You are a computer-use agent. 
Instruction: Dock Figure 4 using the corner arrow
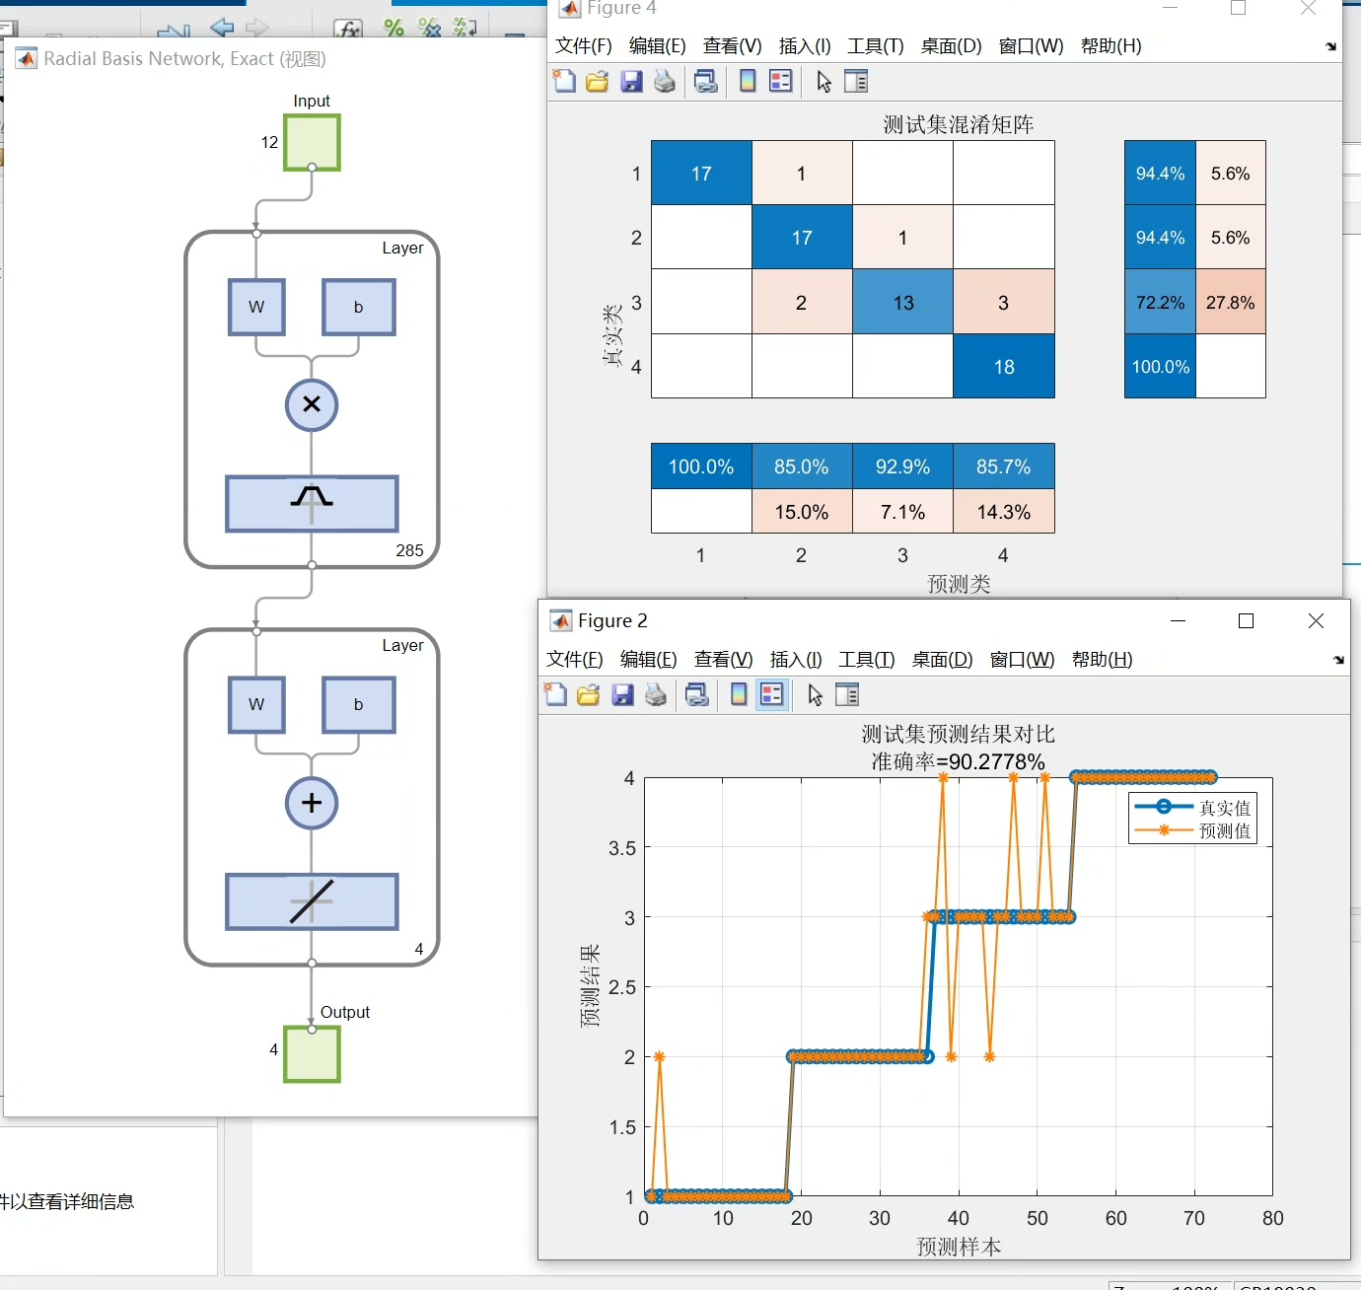coord(1330,46)
